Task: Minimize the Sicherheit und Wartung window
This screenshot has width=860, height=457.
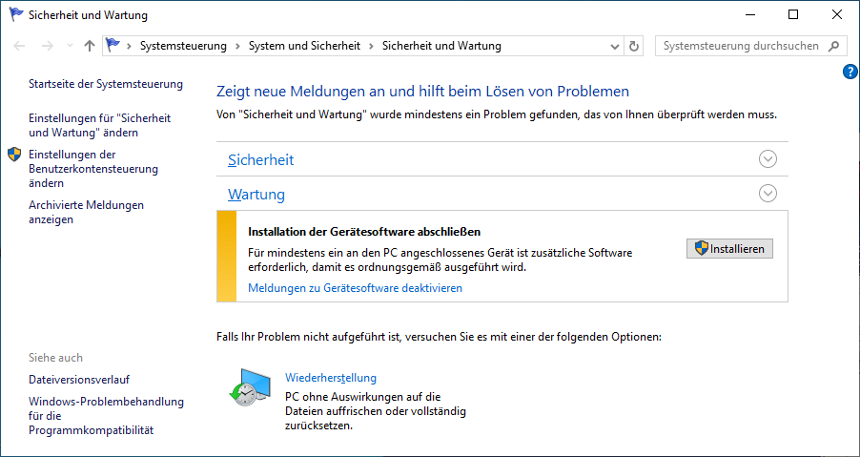Action: (x=749, y=15)
